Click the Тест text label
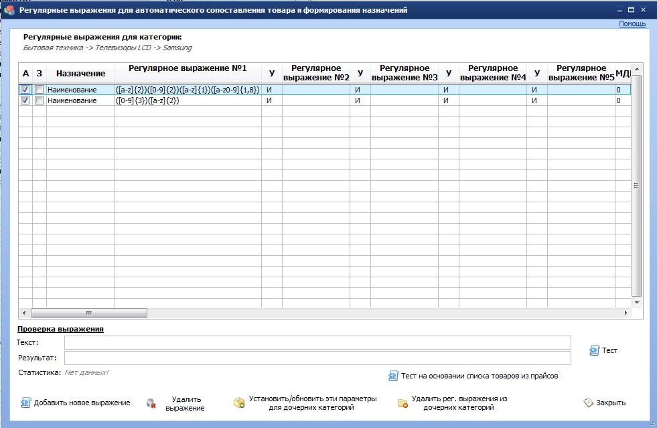657x428 pixels. click(x=609, y=350)
